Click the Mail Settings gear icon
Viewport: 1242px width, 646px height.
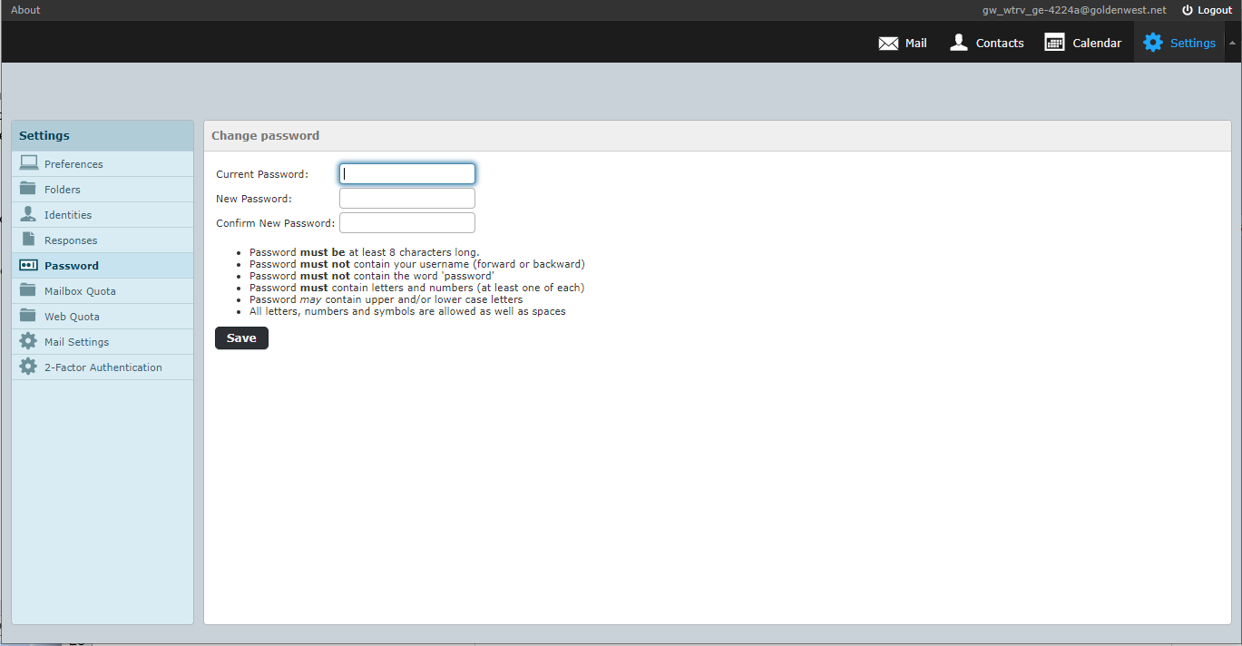[x=27, y=341]
